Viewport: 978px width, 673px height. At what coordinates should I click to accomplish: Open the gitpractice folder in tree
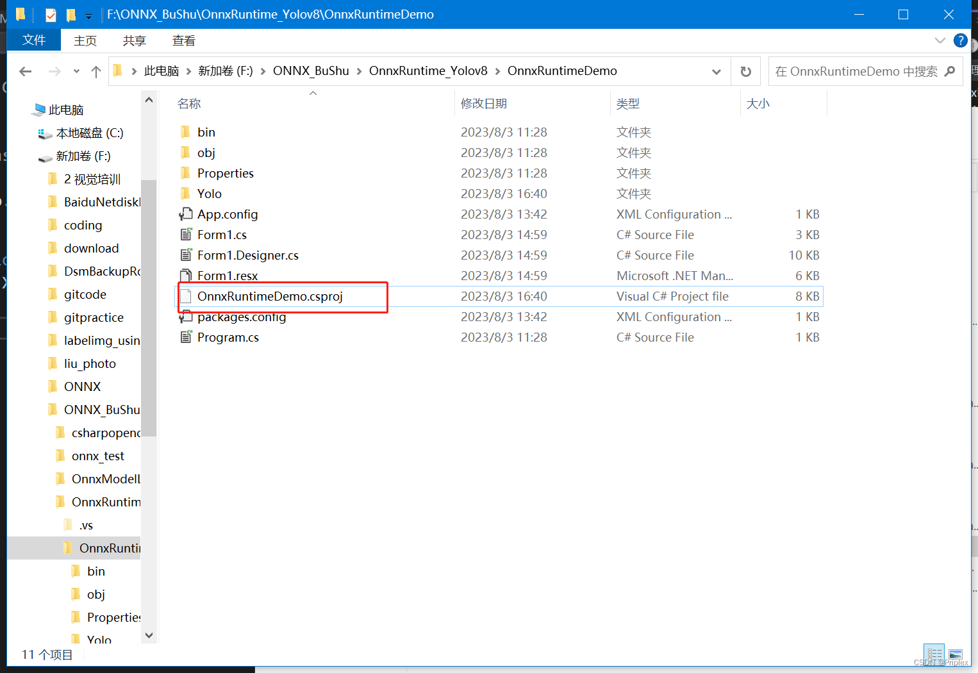(94, 318)
